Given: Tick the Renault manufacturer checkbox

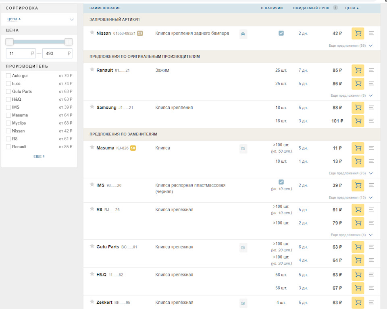Looking at the screenshot, I should pyautogui.click(x=8, y=147).
